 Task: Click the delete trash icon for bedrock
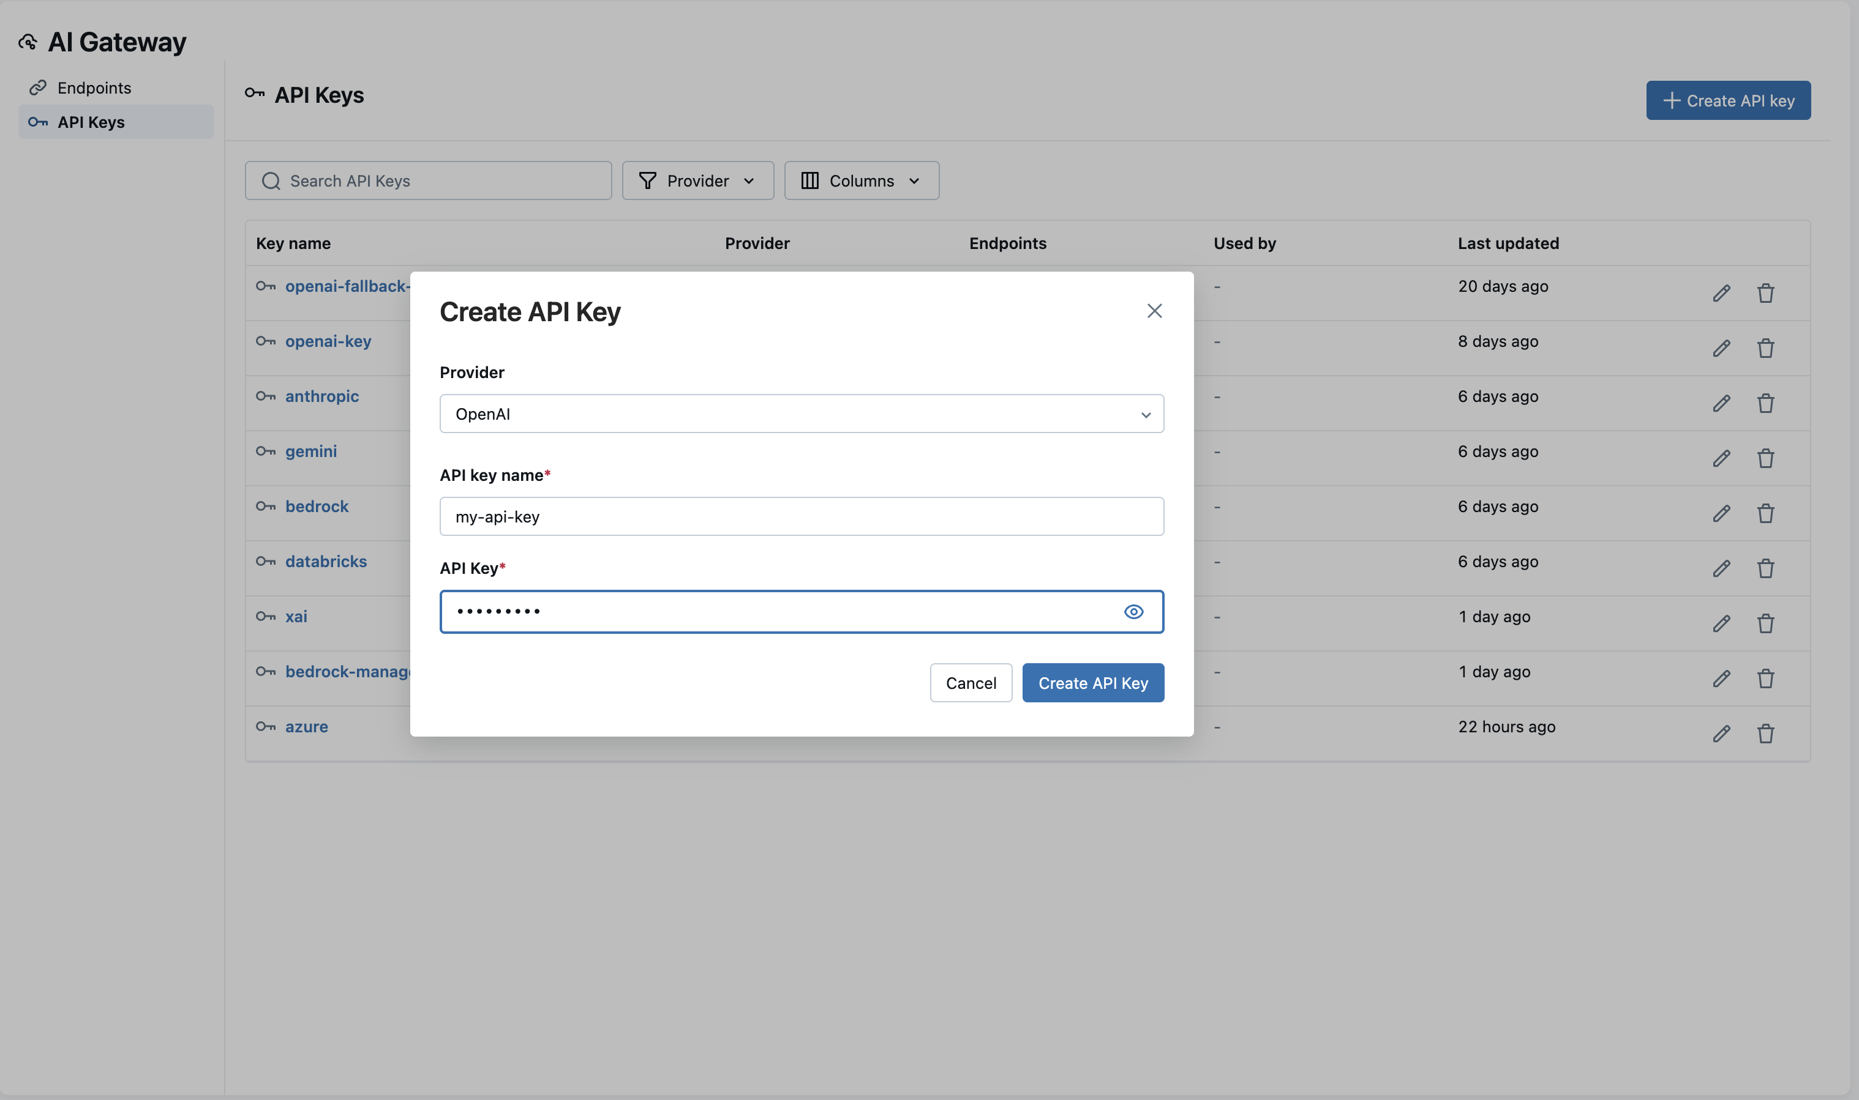coord(1765,512)
